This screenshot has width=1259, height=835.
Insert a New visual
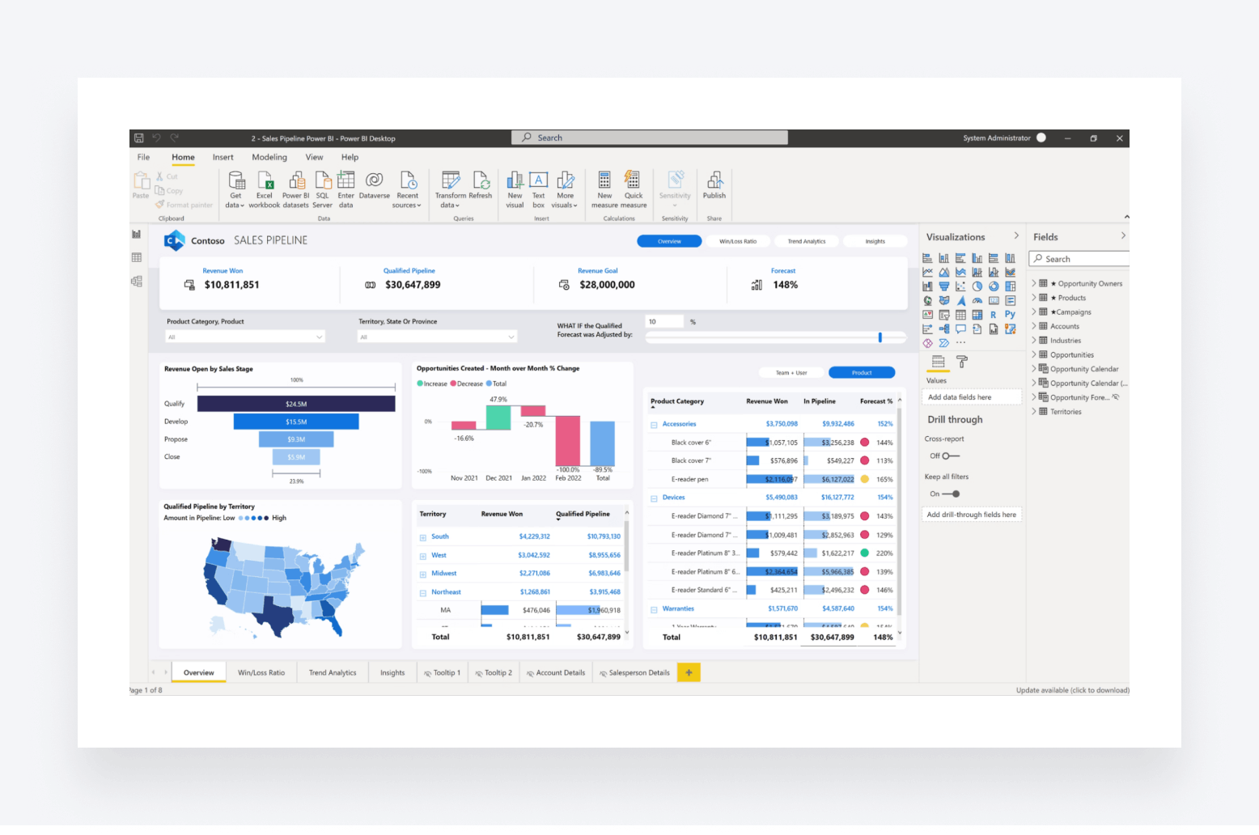515,189
